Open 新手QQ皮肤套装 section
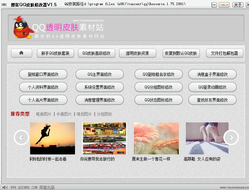 pyautogui.click(x=55, y=53)
